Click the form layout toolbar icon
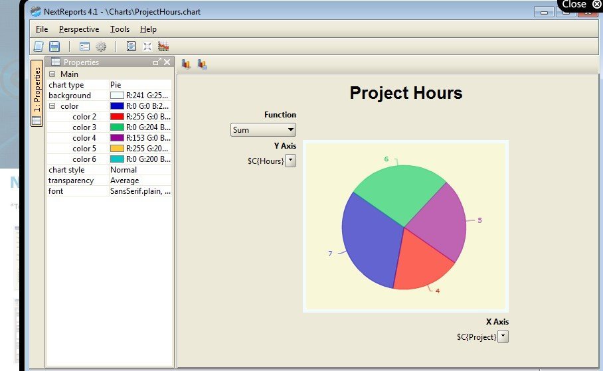Viewport: 603px width, 371px height. point(84,46)
